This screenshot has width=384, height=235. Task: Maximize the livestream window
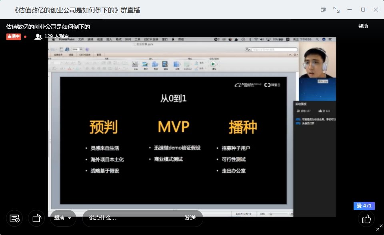363,10
